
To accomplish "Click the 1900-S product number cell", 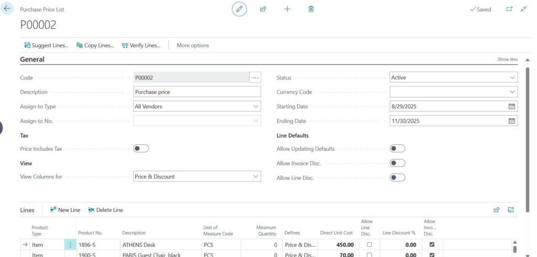I will pos(98,254).
